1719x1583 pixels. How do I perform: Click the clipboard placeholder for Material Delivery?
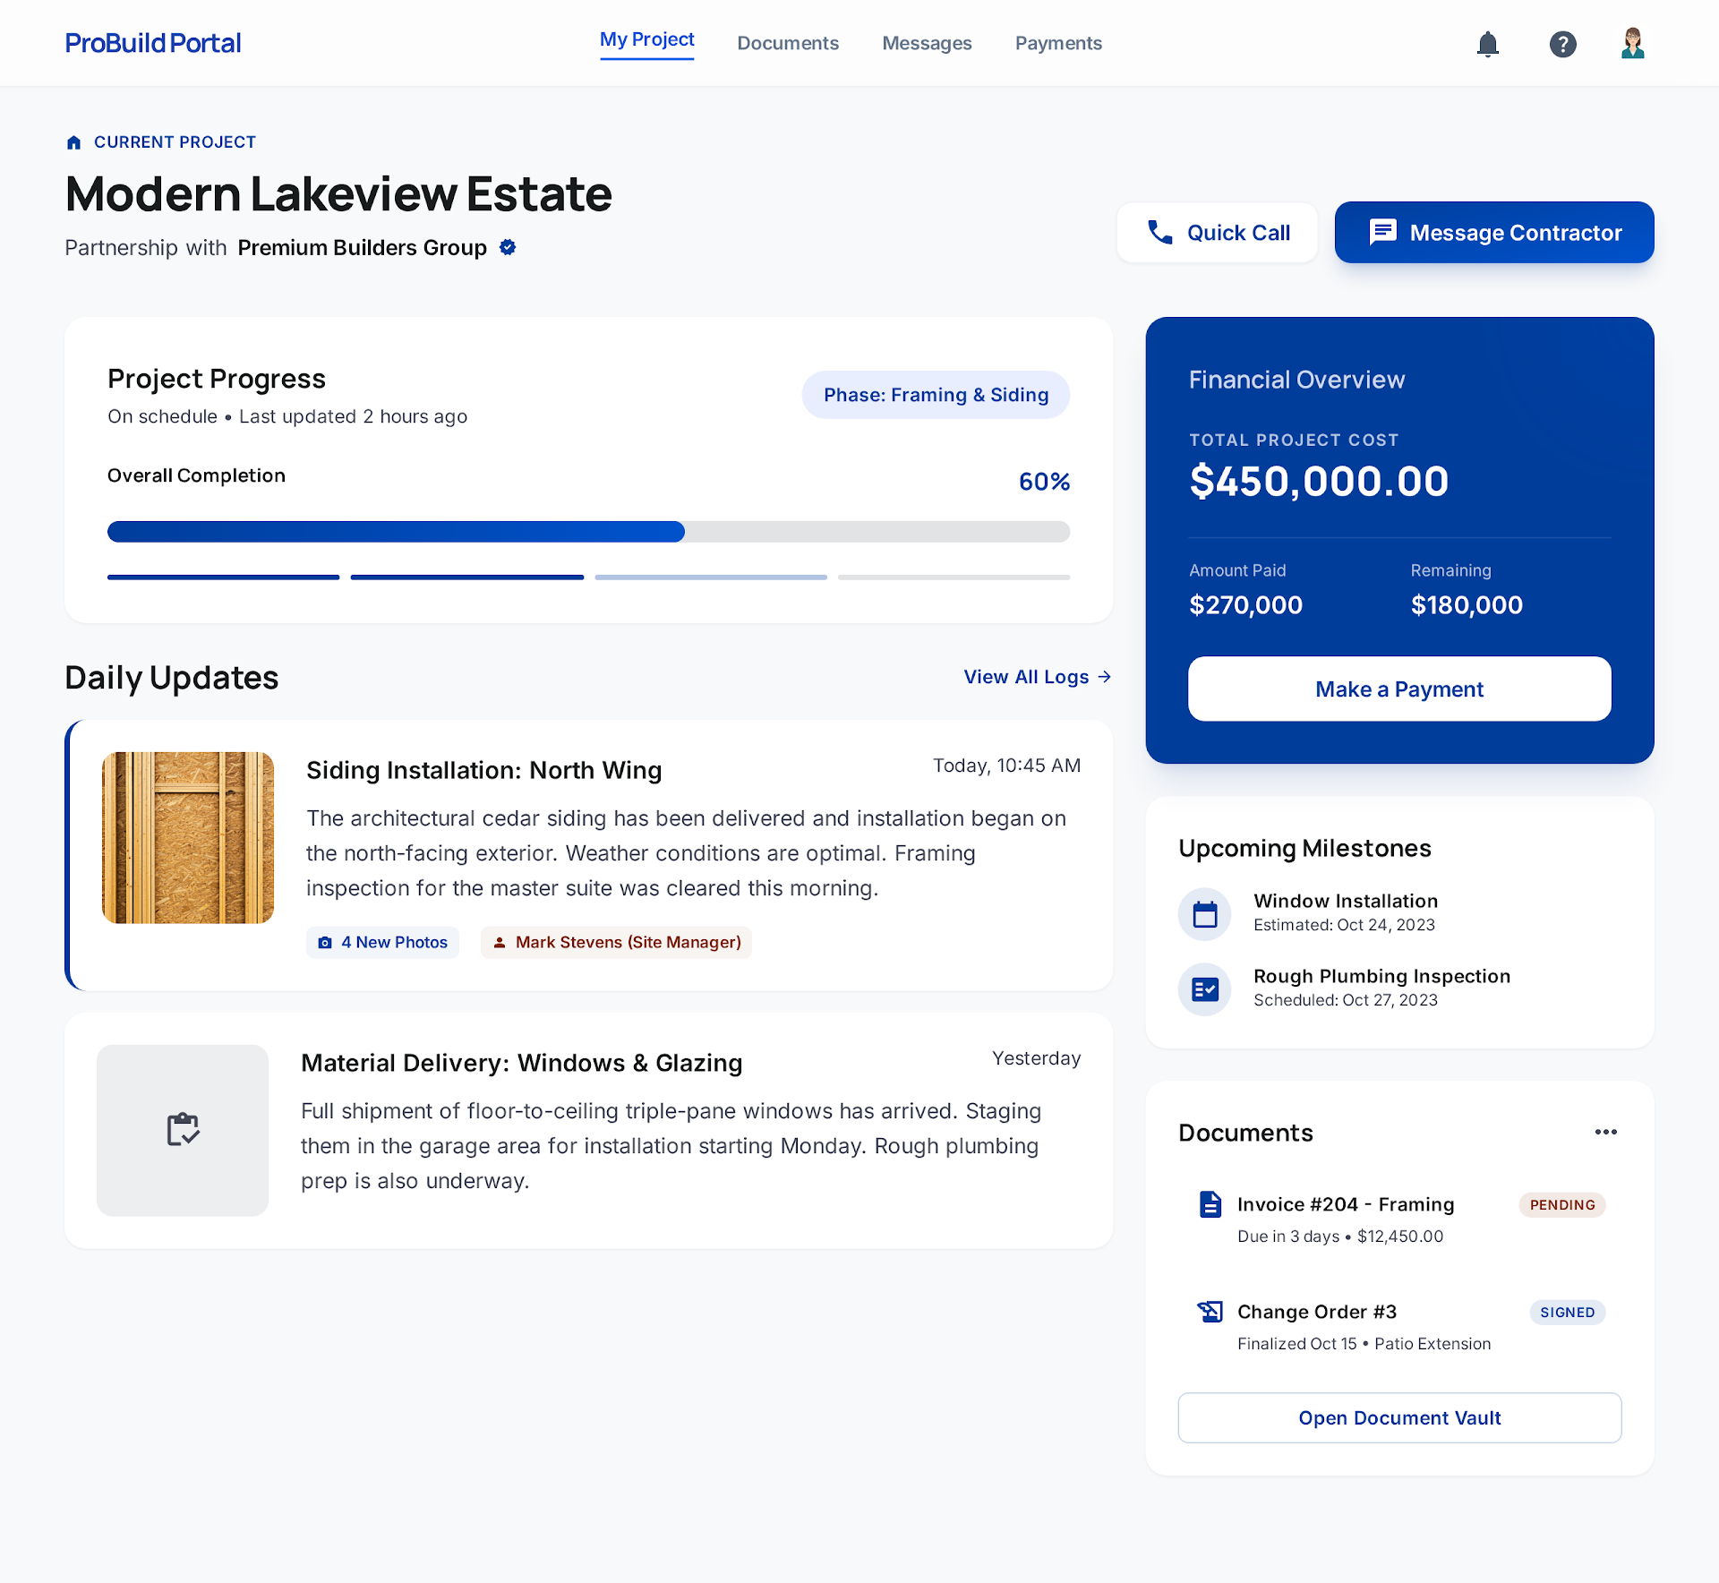[x=183, y=1130]
